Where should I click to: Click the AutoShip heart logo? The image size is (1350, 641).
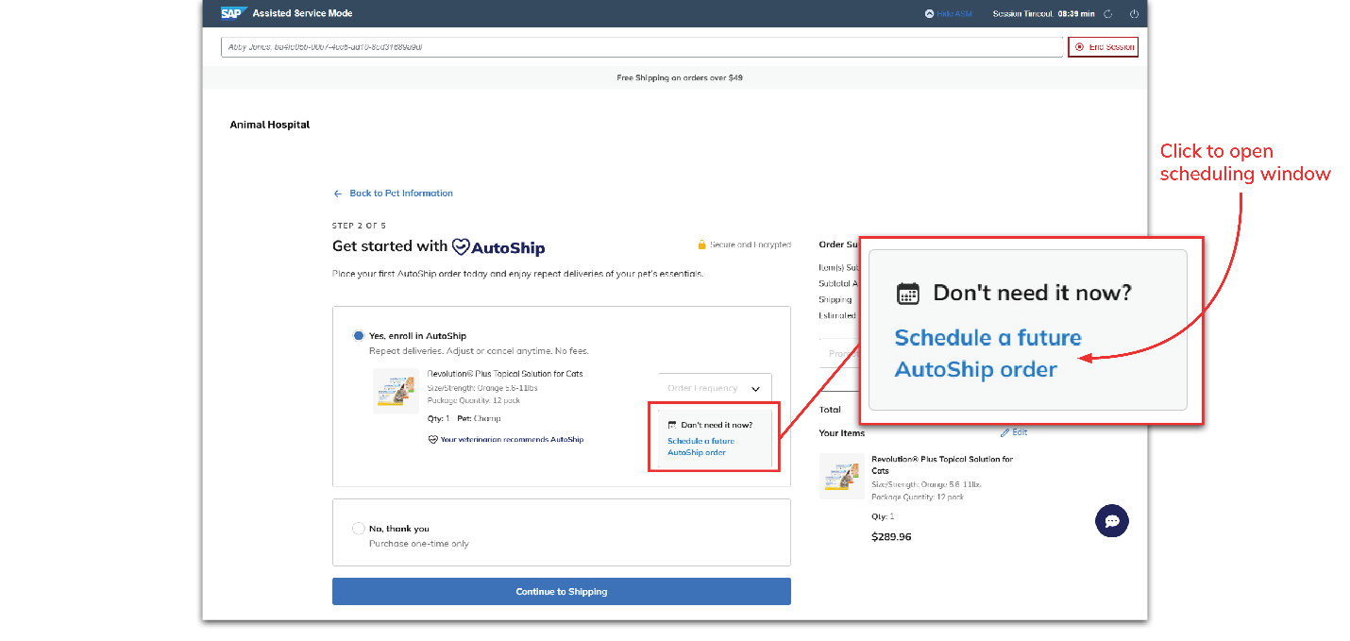pyautogui.click(x=498, y=247)
